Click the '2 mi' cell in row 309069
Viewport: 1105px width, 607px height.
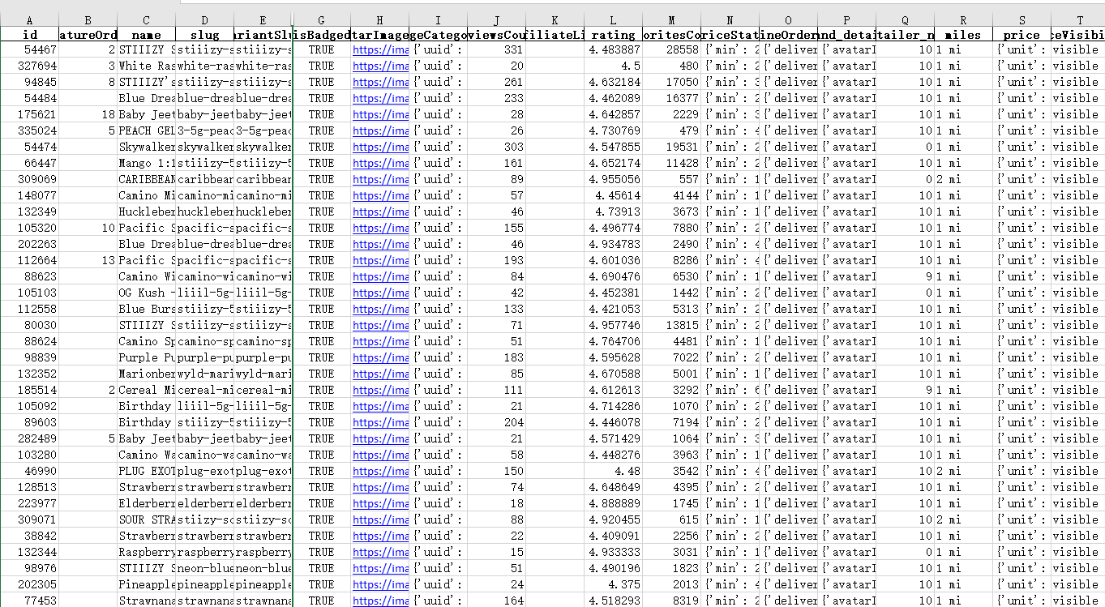[x=963, y=179]
